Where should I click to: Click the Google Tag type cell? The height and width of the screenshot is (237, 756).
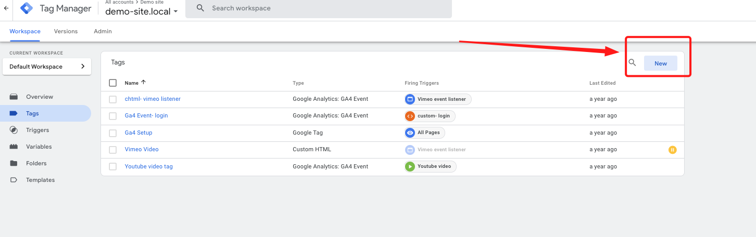(x=308, y=133)
